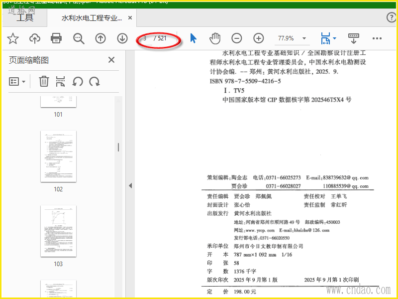This screenshot has height=299, width=398.
Task: Close the 页面缩略图 panel
Action: pos(111,60)
